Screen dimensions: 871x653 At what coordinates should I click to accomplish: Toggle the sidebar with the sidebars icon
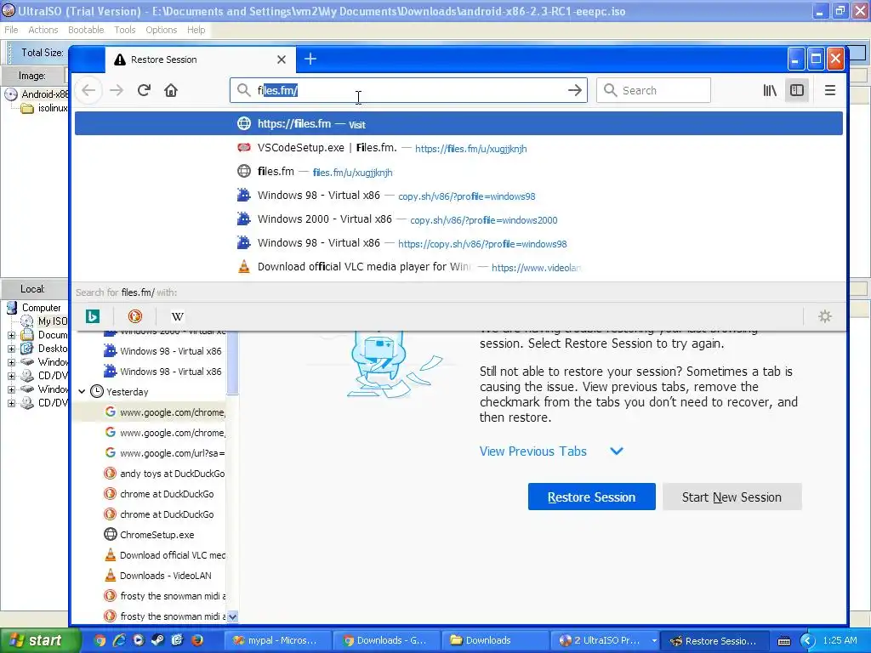(x=797, y=90)
